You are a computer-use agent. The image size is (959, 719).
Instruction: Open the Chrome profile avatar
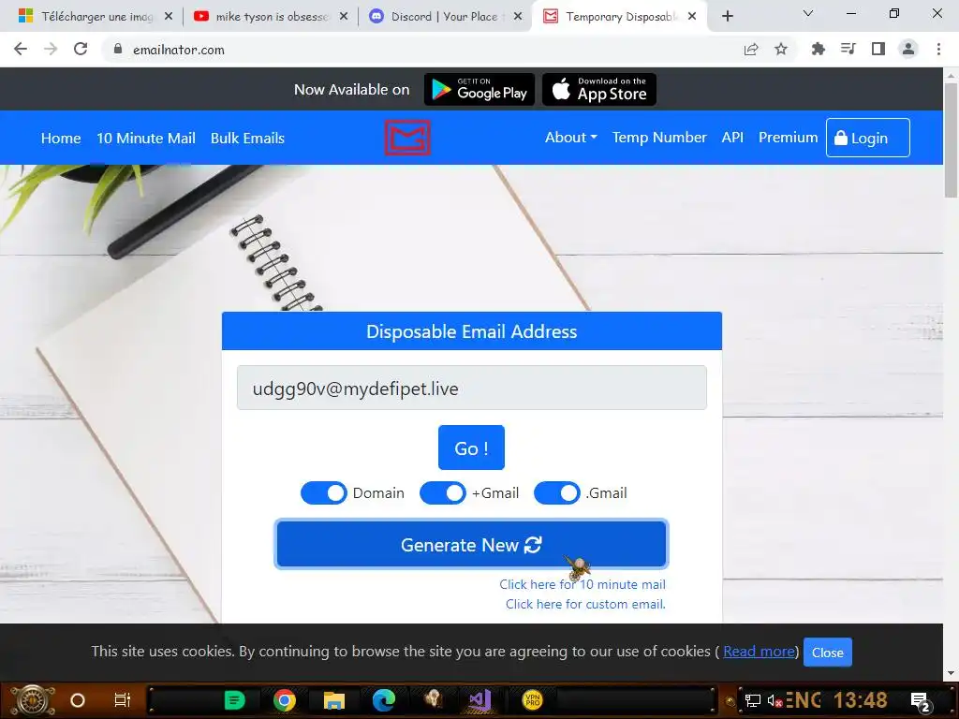click(x=908, y=49)
